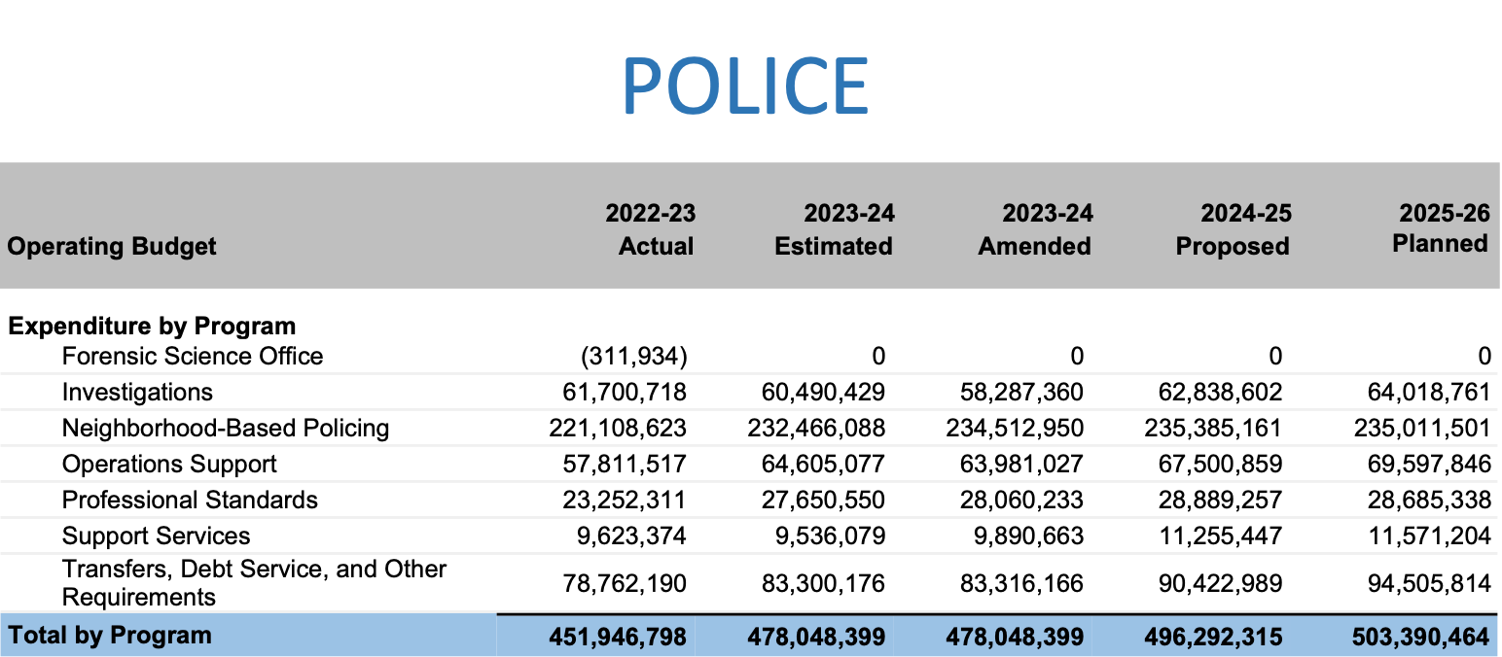1502x657 pixels.
Task: Select Operations Support value 69,597,846
Action: (x=1429, y=465)
